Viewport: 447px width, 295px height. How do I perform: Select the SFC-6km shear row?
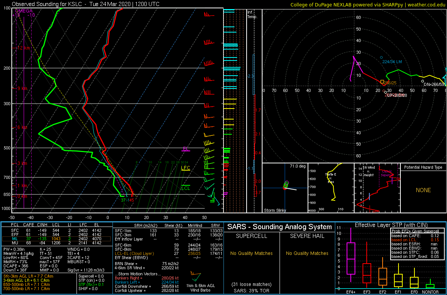pos(169,245)
